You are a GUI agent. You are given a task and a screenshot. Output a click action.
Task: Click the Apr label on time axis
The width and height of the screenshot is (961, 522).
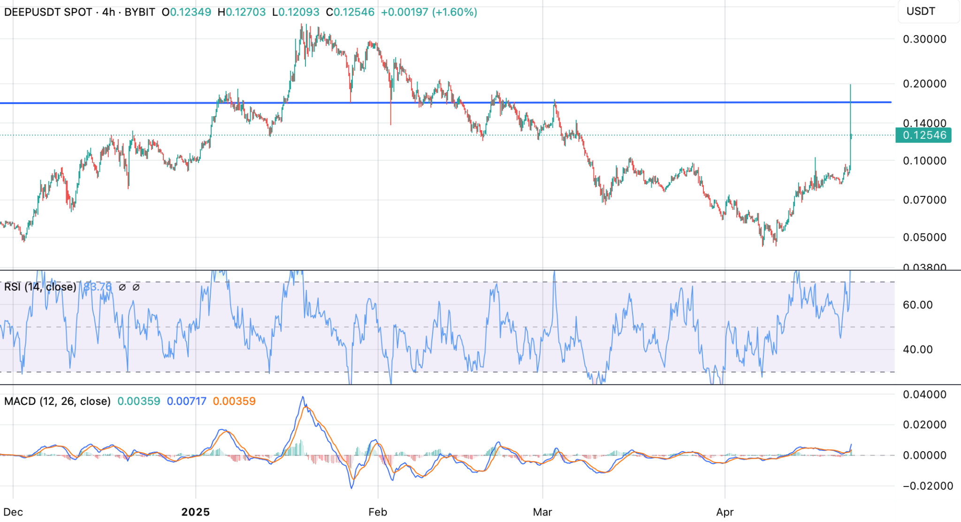point(725,512)
